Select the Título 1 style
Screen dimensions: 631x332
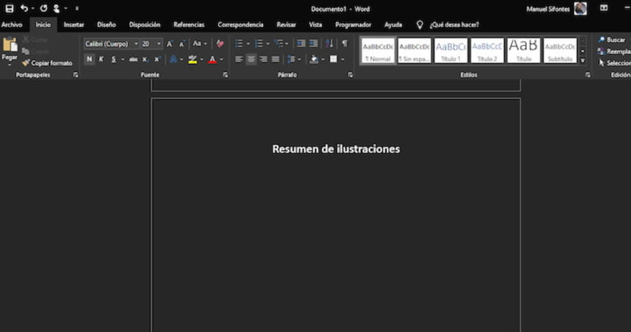(450, 50)
